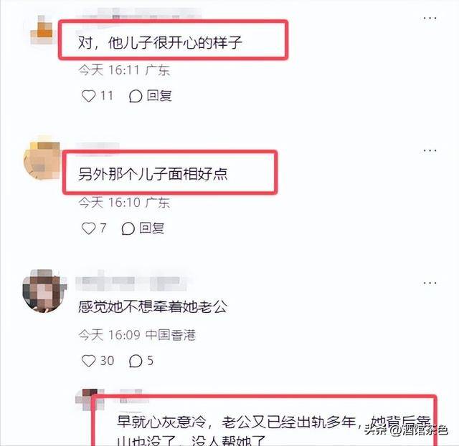Open the 5 replies speech bubble icon
Image resolution: width=459 pixels, height=446 pixels.
[x=136, y=361]
